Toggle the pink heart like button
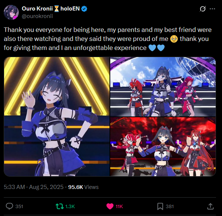This screenshot has width=222, height=216. (x=110, y=206)
